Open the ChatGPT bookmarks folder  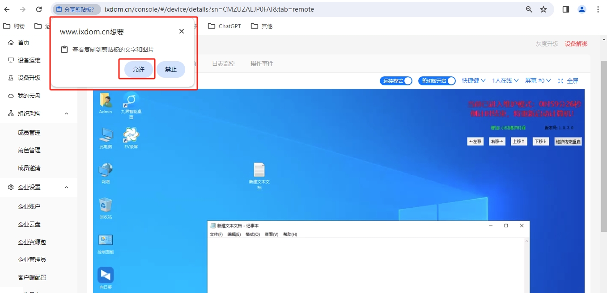(x=225, y=26)
